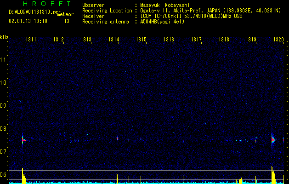Viewport: 289px width, 184px height.
Task: Click the 0.9 kHz frequency label
Action: point(4,106)
